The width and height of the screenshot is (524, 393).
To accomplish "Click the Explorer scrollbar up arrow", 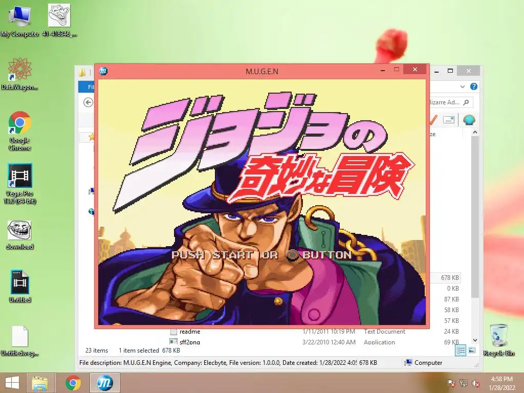I will [475, 133].
